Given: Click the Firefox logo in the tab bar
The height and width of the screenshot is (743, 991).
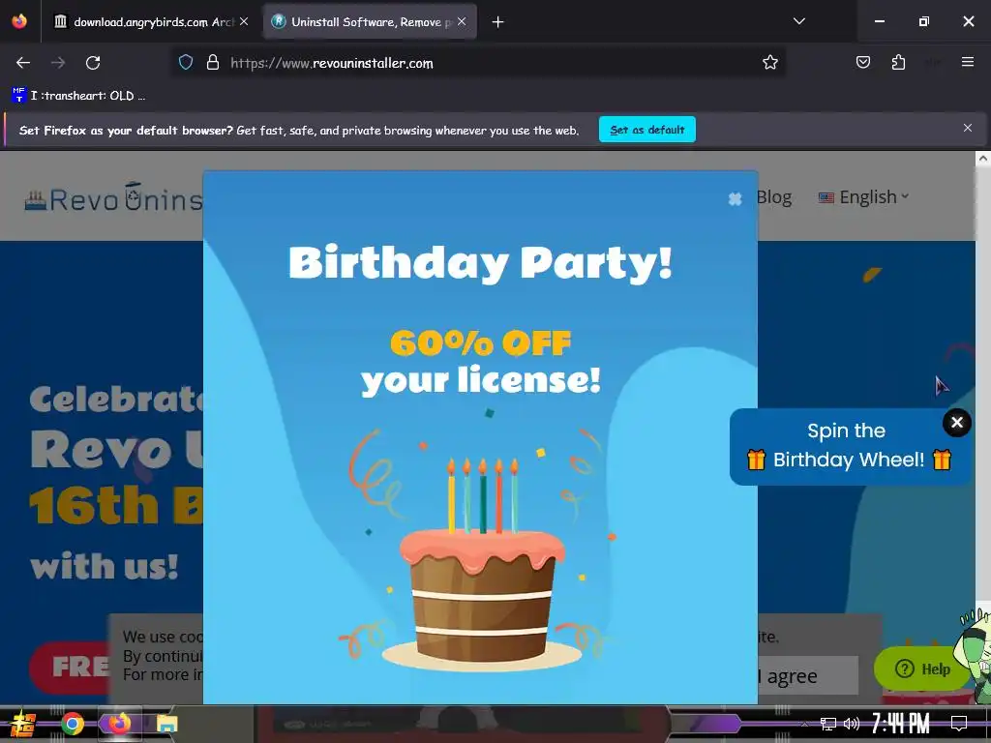Looking at the screenshot, I should coord(19,21).
